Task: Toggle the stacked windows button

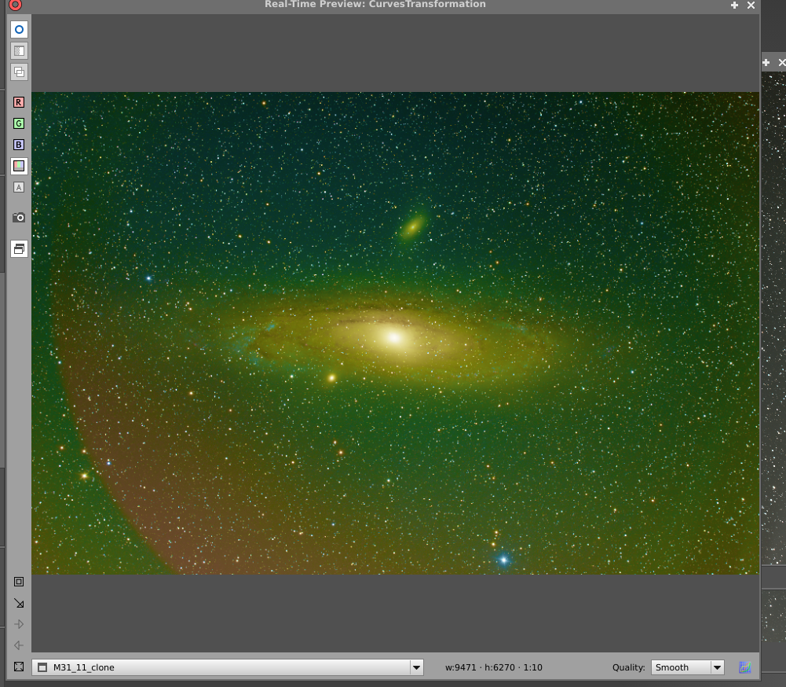Action: pyautogui.click(x=19, y=249)
